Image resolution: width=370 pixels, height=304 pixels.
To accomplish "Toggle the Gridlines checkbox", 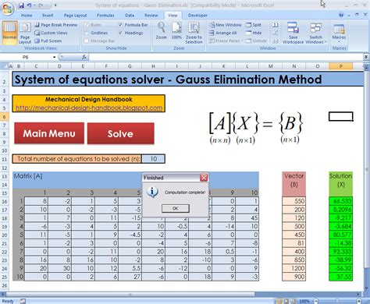I will [87, 33].
